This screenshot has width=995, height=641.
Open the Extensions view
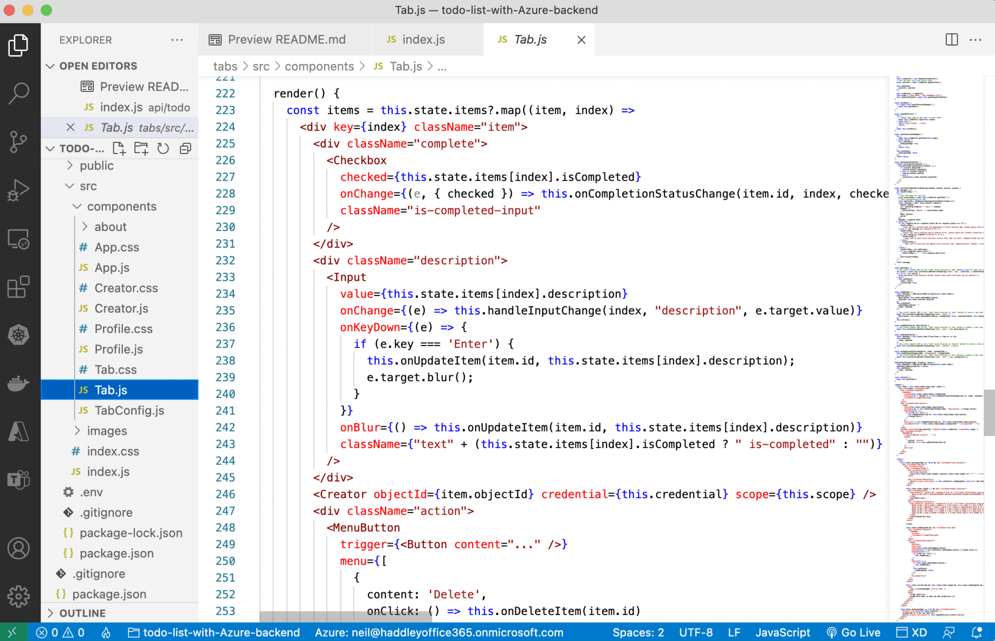[x=19, y=287]
